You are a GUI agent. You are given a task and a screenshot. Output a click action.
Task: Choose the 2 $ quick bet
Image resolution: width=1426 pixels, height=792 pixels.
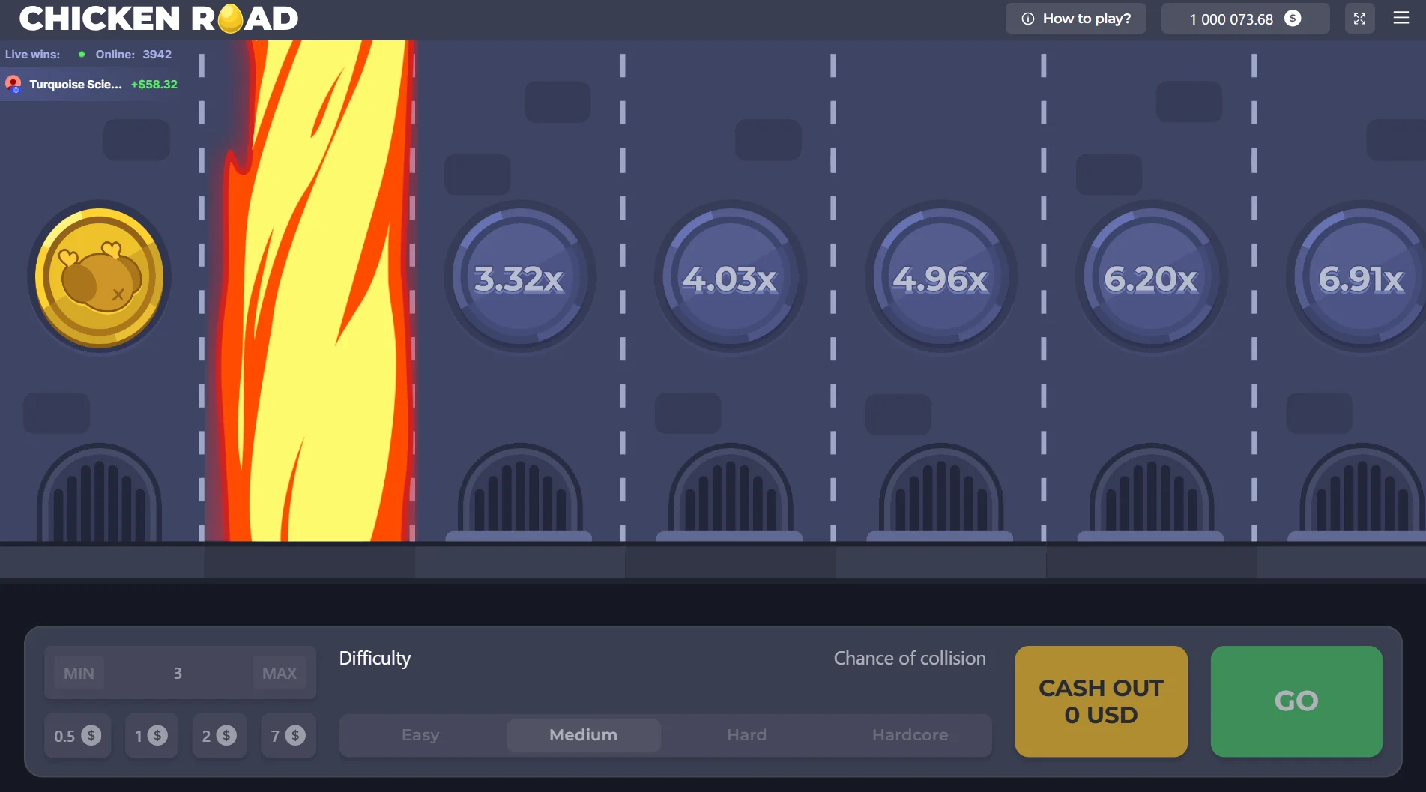(220, 736)
